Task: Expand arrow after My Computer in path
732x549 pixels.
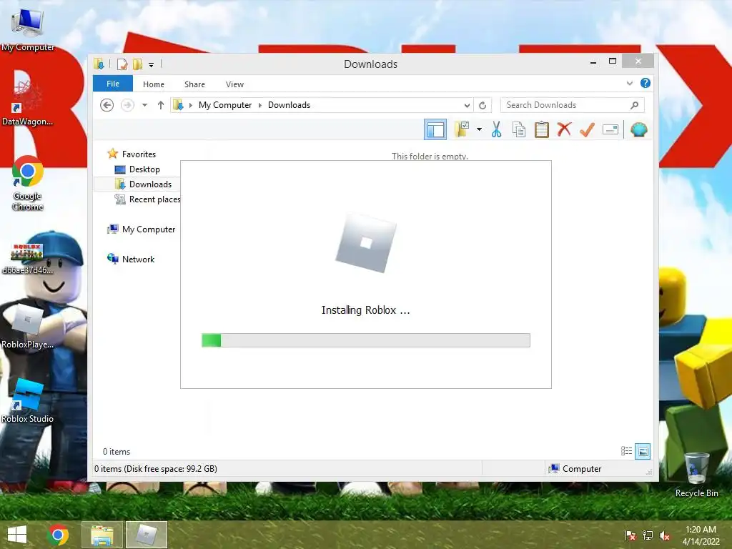Action: pos(260,105)
